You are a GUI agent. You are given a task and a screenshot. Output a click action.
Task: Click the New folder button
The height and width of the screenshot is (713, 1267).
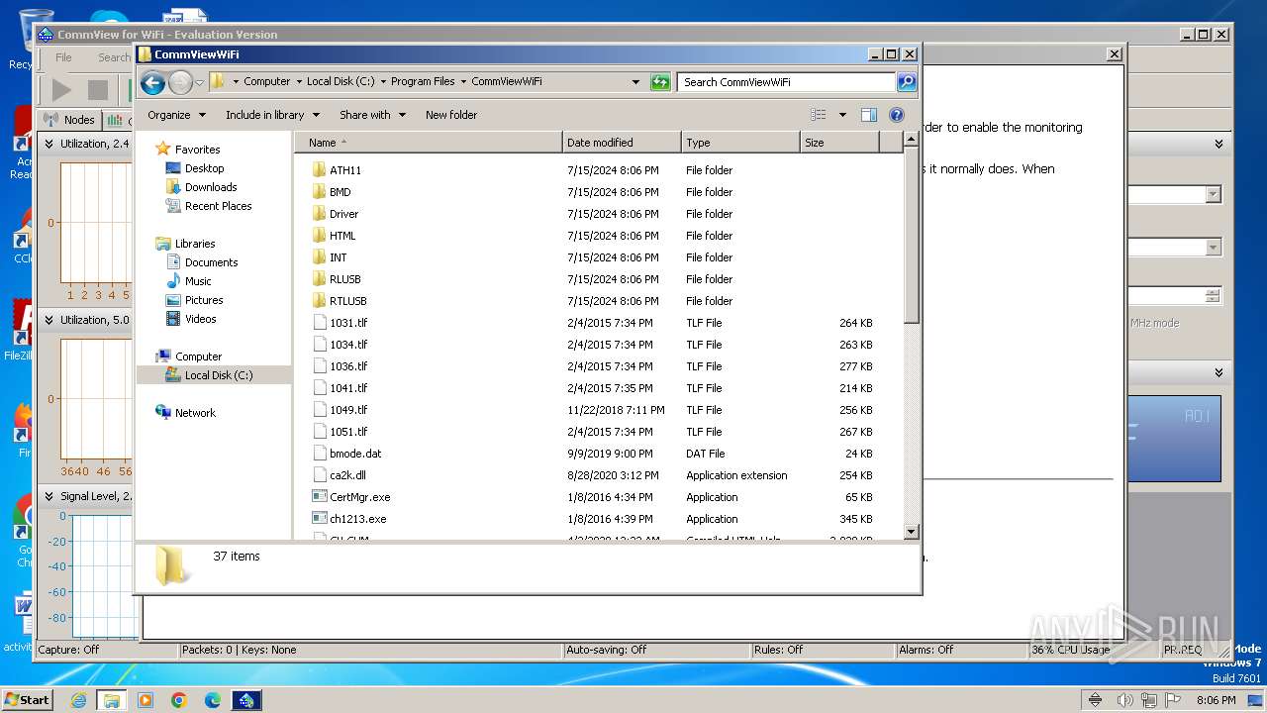tap(451, 115)
